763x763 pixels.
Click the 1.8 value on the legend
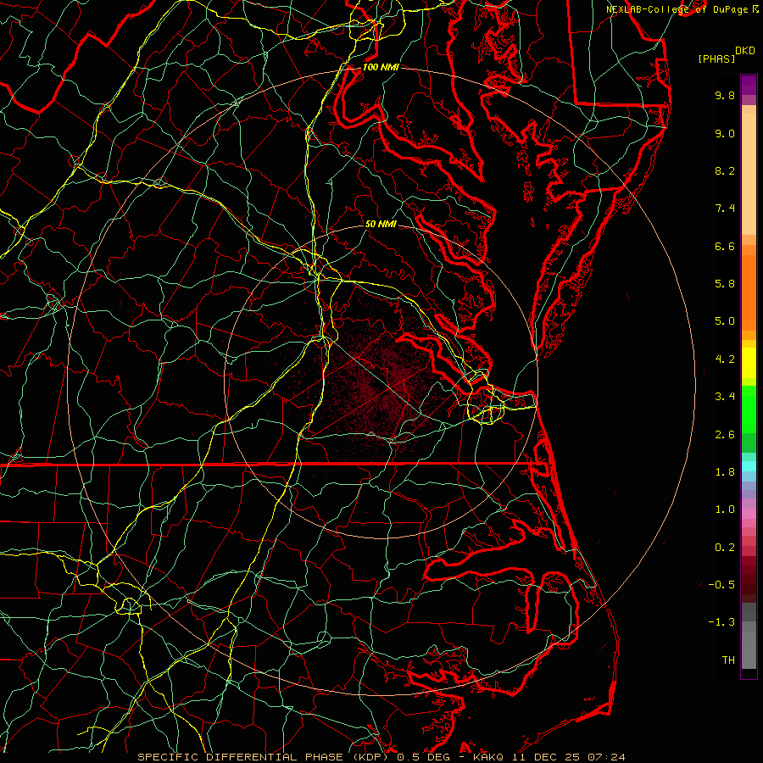coord(725,472)
